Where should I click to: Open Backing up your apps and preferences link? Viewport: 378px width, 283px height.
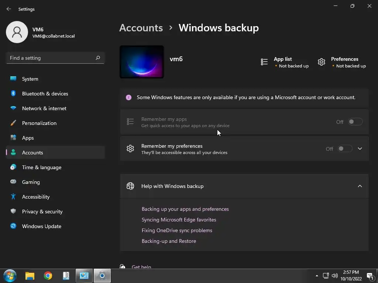185,209
